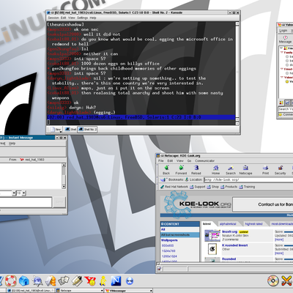Screen dimensions: 293x293
Task: Click the Netscape toolbar button
Action: click(245, 170)
